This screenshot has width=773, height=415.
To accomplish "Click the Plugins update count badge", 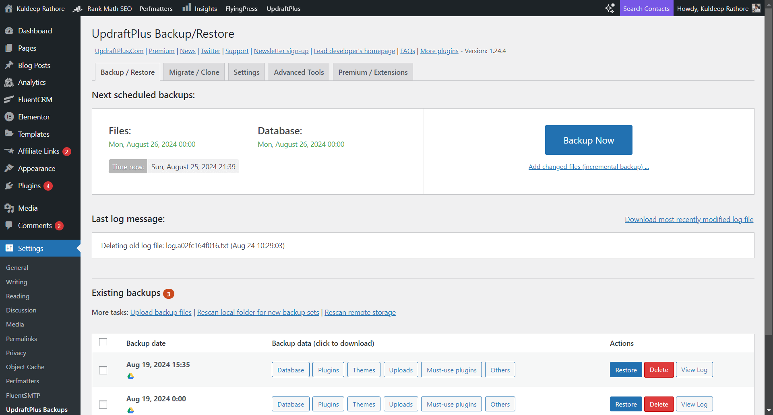I will pos(48,186).
